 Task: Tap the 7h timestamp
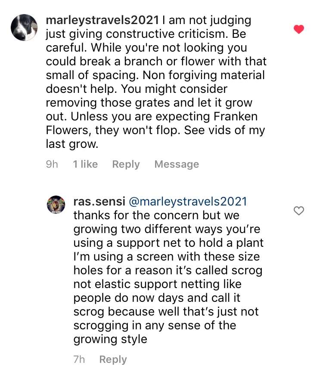point(79,359)
